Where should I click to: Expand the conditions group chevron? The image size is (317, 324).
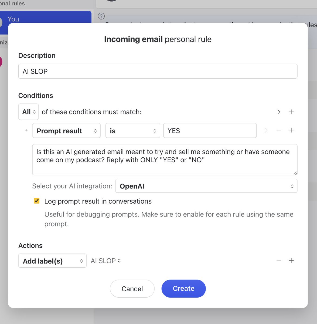(279, 112)
